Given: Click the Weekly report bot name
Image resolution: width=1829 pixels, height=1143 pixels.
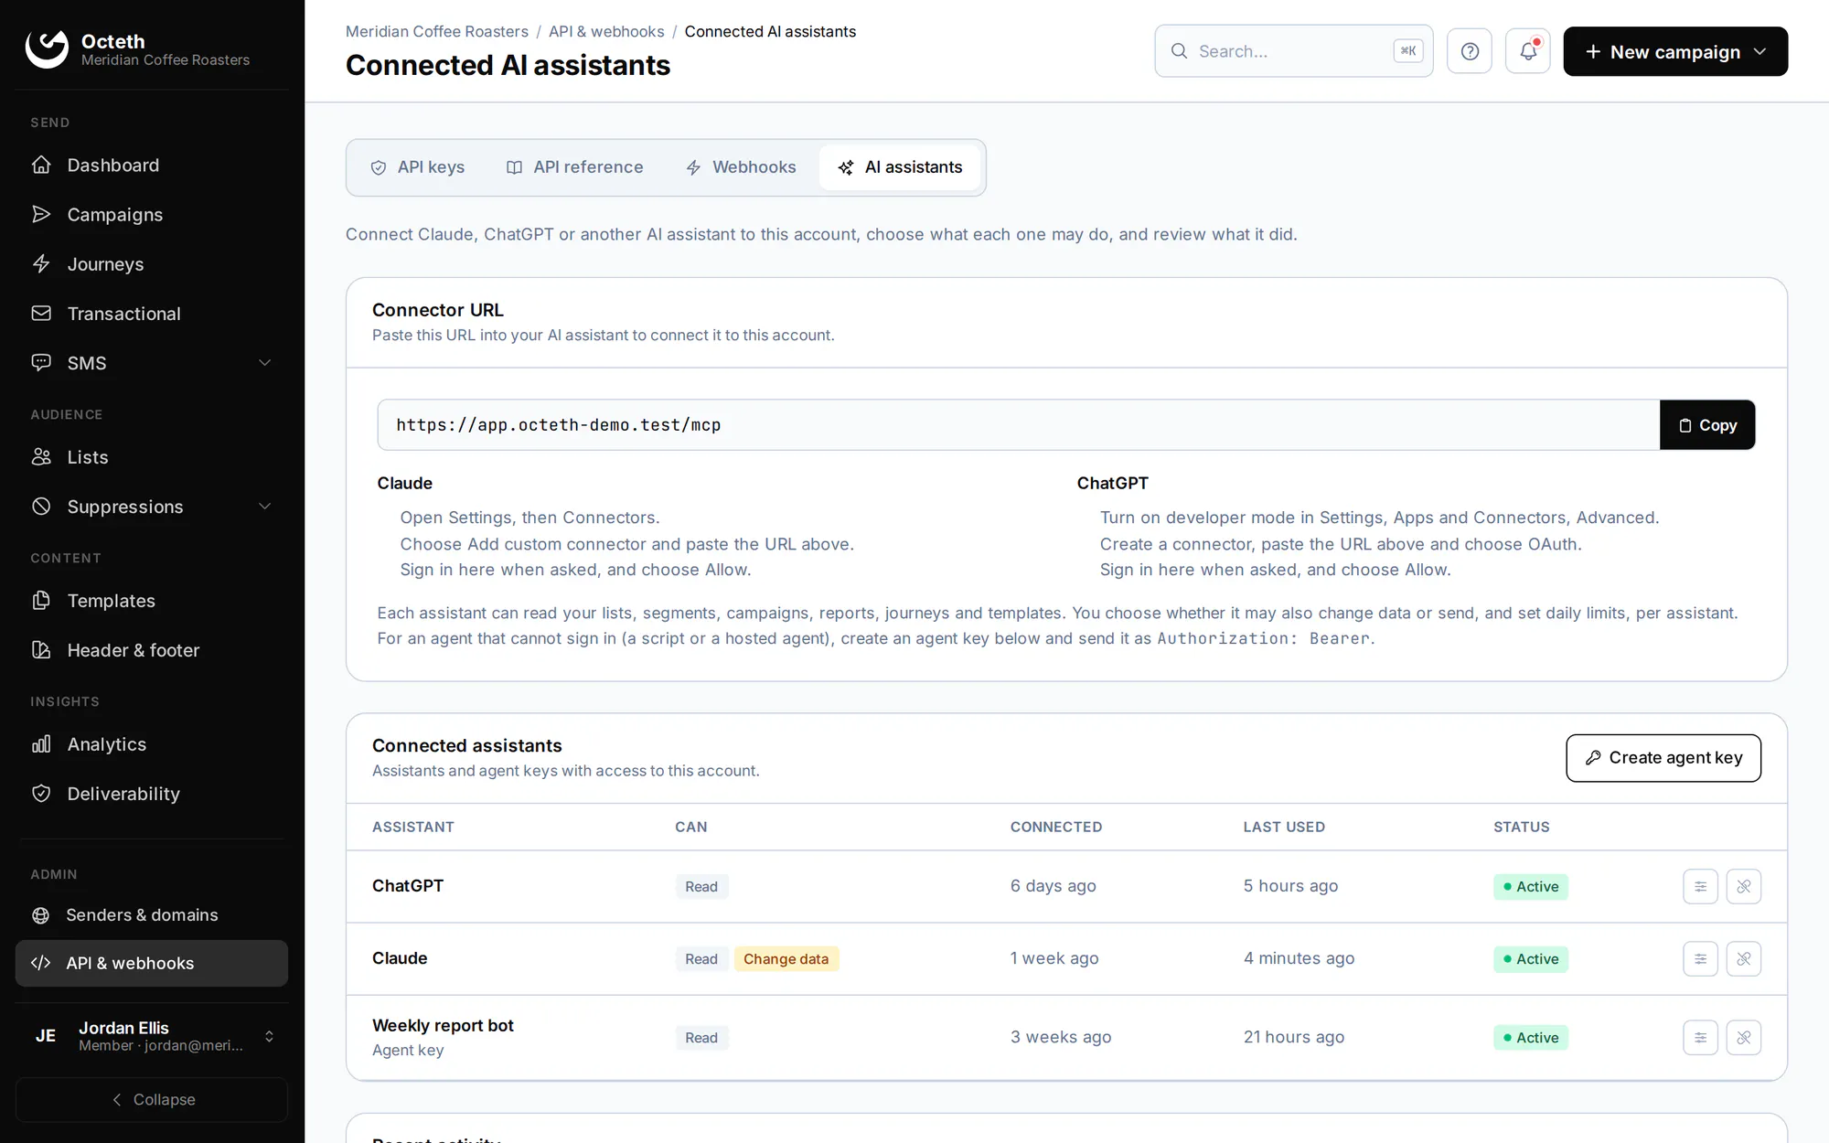Looking at the screenshot, I should click(x=443, y=1026).
